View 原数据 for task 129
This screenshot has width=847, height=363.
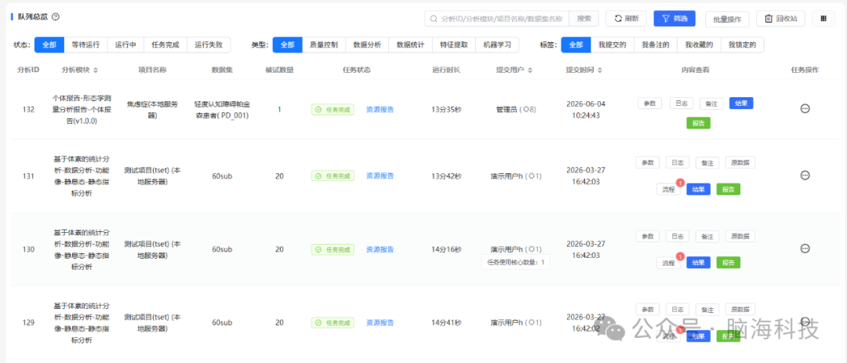pyautogui.click(x=740, y=310)
